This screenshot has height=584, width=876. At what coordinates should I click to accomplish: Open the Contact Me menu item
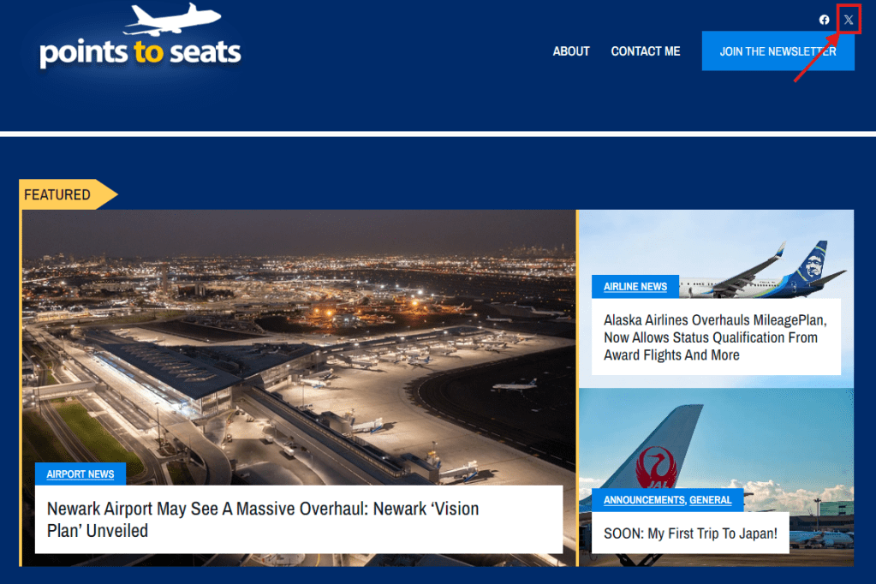[x=646, y=51]
